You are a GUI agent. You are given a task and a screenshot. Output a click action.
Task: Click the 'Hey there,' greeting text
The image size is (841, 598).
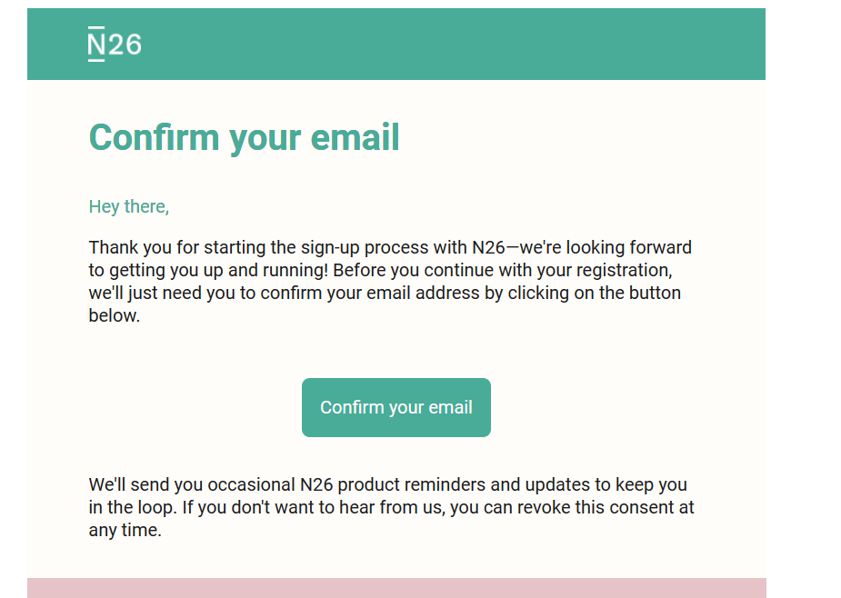[129, 206]
